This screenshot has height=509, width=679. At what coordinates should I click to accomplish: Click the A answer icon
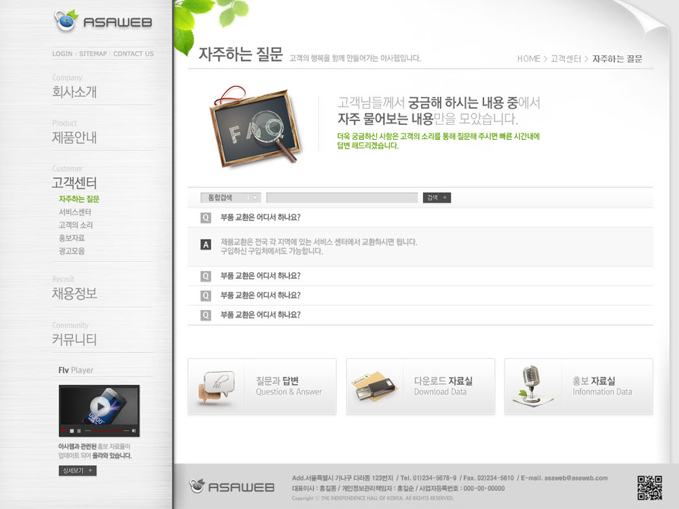pos(206,244)
